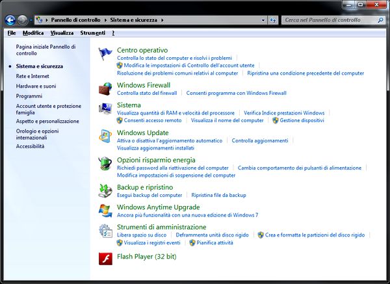Open the Windows Anytime Upgrade logo icon
The image size is (390, 284).
click(x=105, y=211)
